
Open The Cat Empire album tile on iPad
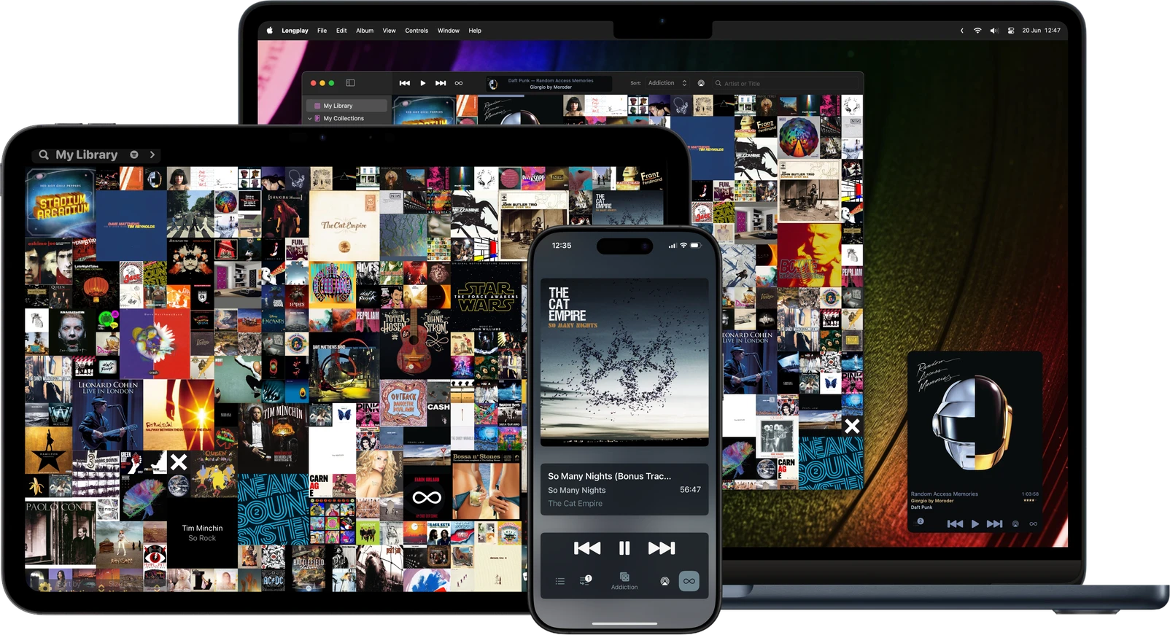(x=344, y=226)
